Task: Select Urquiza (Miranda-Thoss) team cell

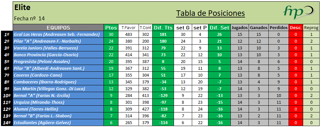Action: click(x=58, y=102)
